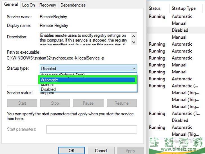This screenshot has width=205, height=154.
Task: Select the General tab
Action: click(x=11, y=5)
